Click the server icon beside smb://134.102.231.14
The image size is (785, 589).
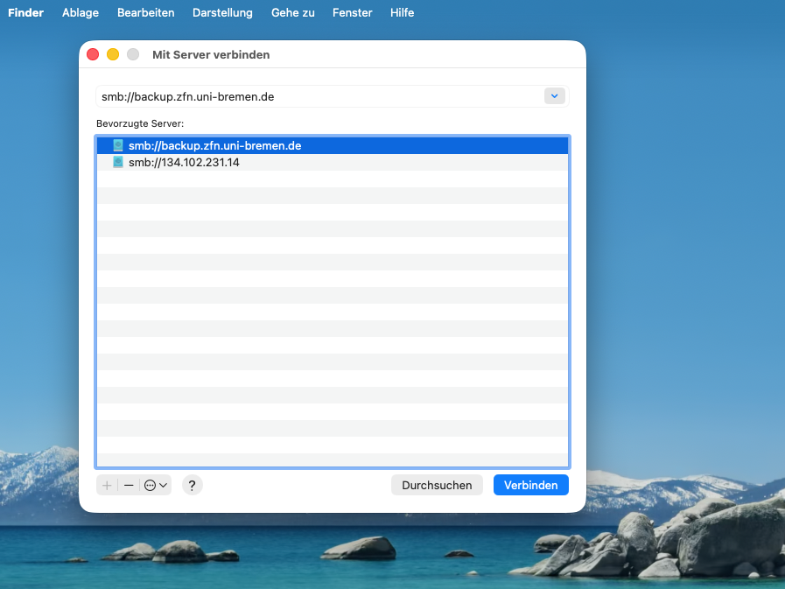[x=118, y=163]
